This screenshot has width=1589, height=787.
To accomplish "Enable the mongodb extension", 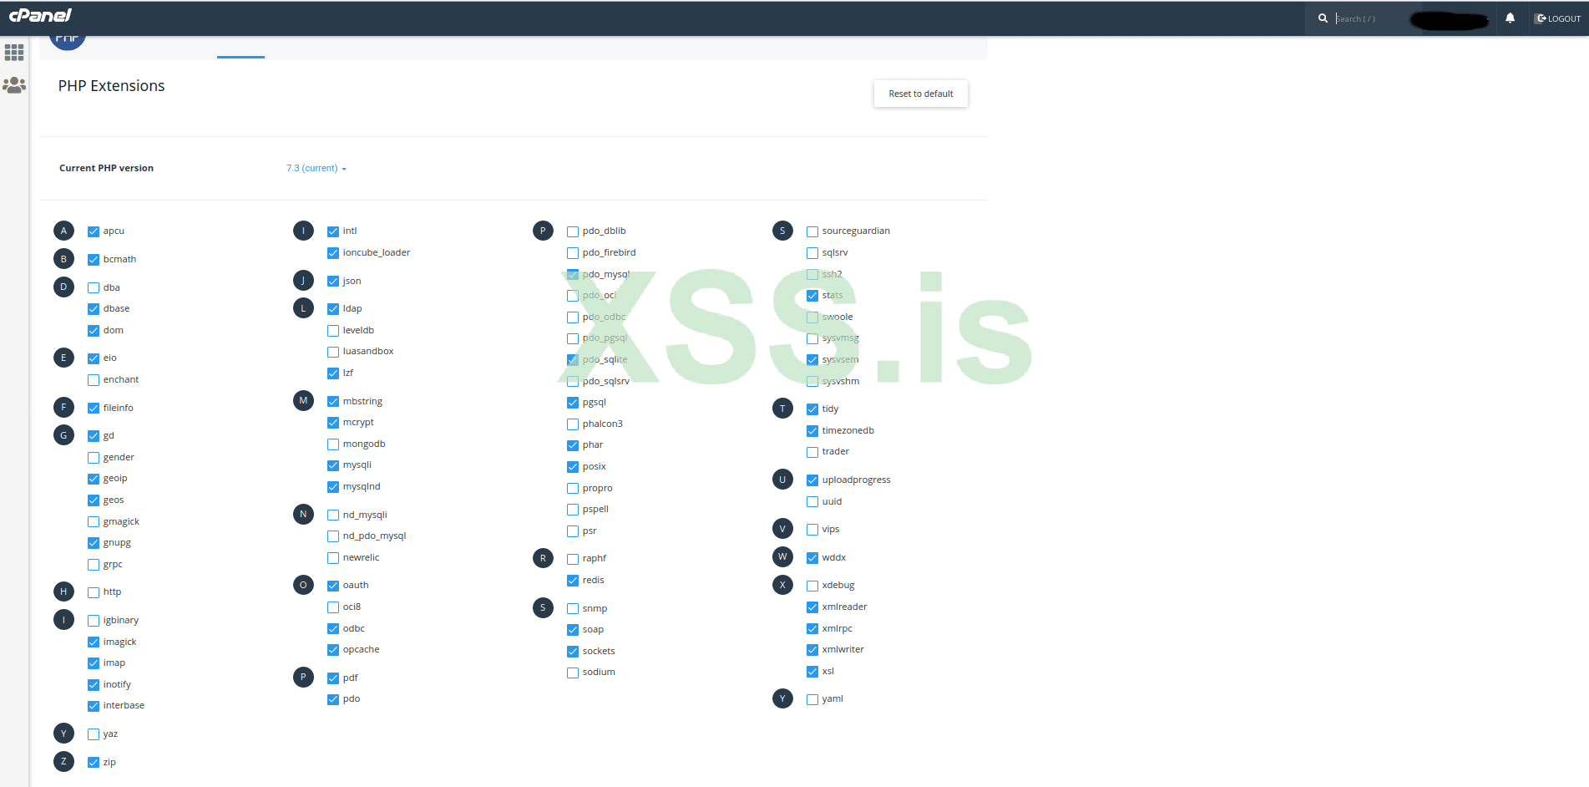I will click(x=333, y=444).
